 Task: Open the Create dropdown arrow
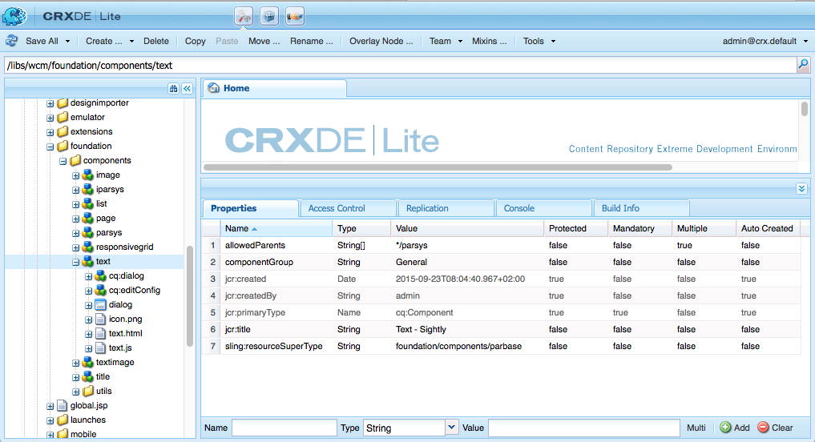(x=131, y=41)
